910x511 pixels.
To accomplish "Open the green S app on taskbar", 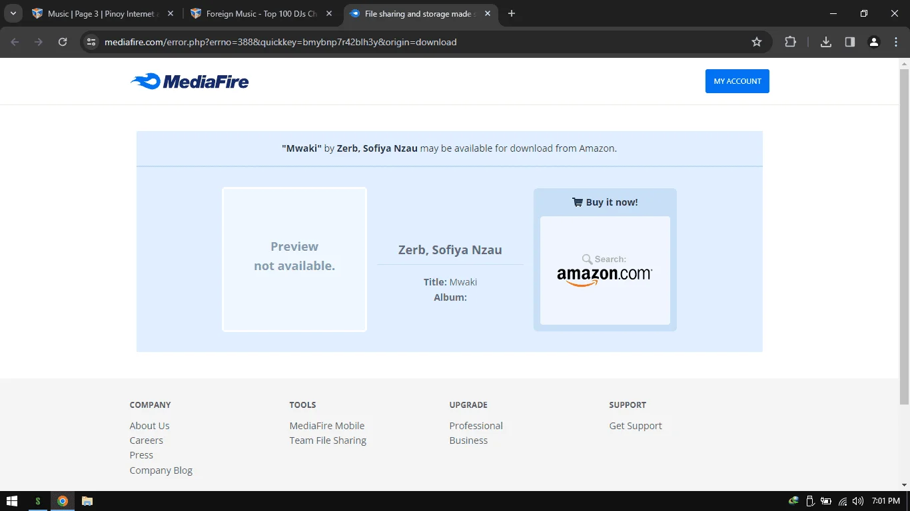I will pos(38,501).
